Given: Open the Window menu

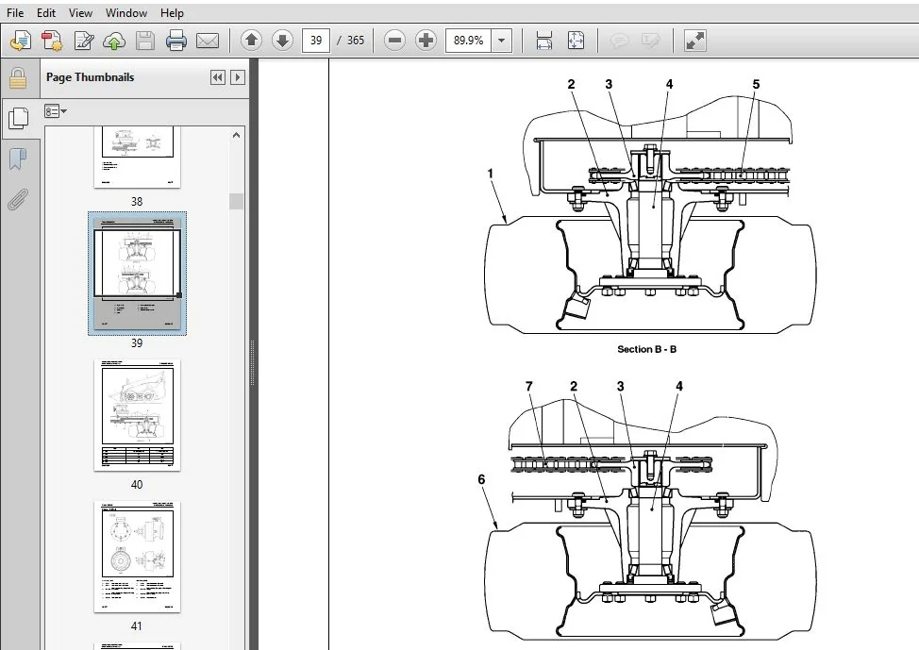Looking at the screenshot, I should (126, 13).
